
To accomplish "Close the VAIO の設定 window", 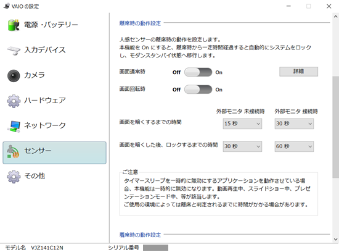I will 329,6.
